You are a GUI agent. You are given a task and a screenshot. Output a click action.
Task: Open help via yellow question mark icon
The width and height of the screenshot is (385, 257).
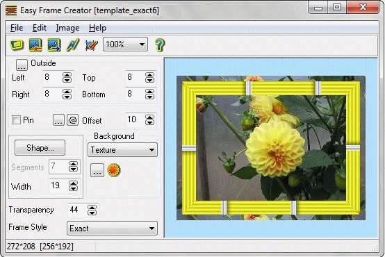point(160,45)
